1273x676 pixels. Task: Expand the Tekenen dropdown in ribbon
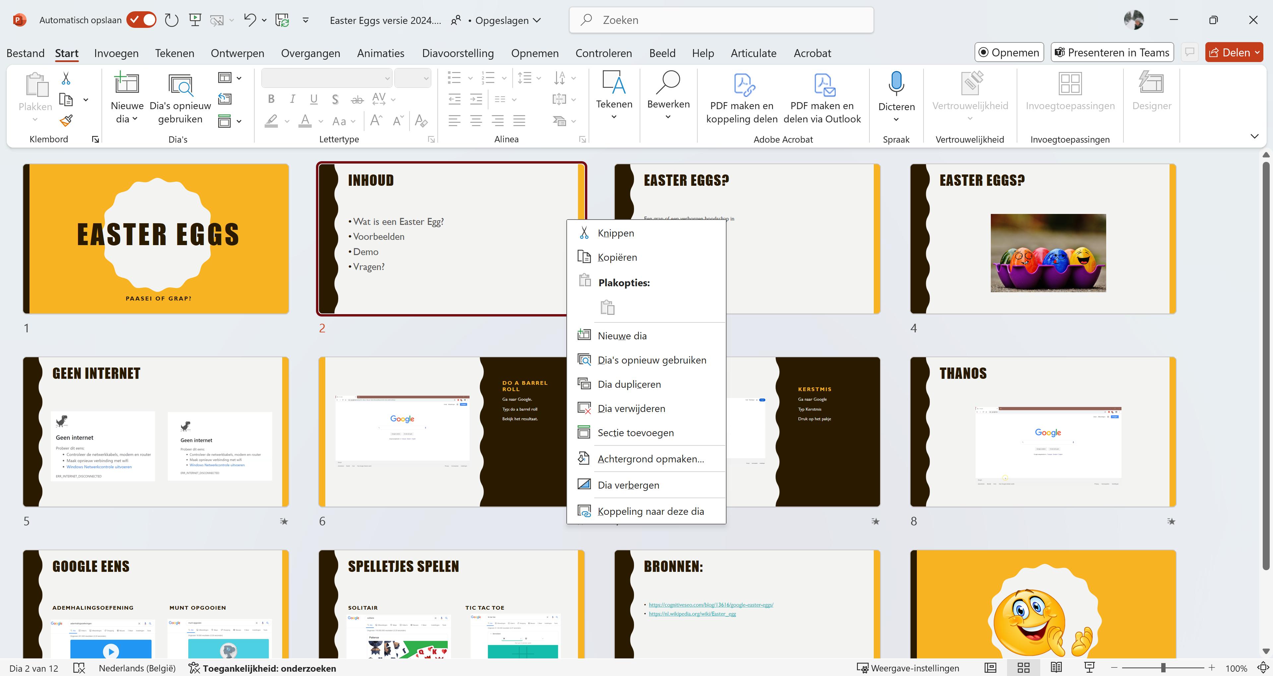pyautogui.click(x=614, y=117)
